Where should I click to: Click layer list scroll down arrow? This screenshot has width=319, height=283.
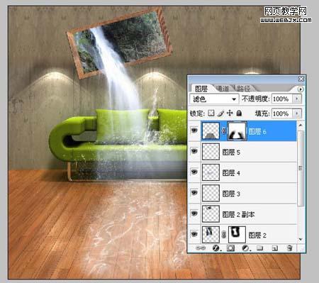[301, 239]
